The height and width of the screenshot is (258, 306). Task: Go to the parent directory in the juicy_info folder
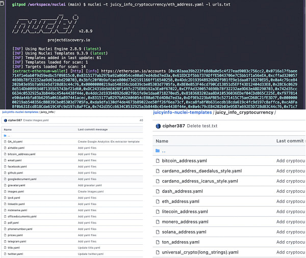[9, 135]
